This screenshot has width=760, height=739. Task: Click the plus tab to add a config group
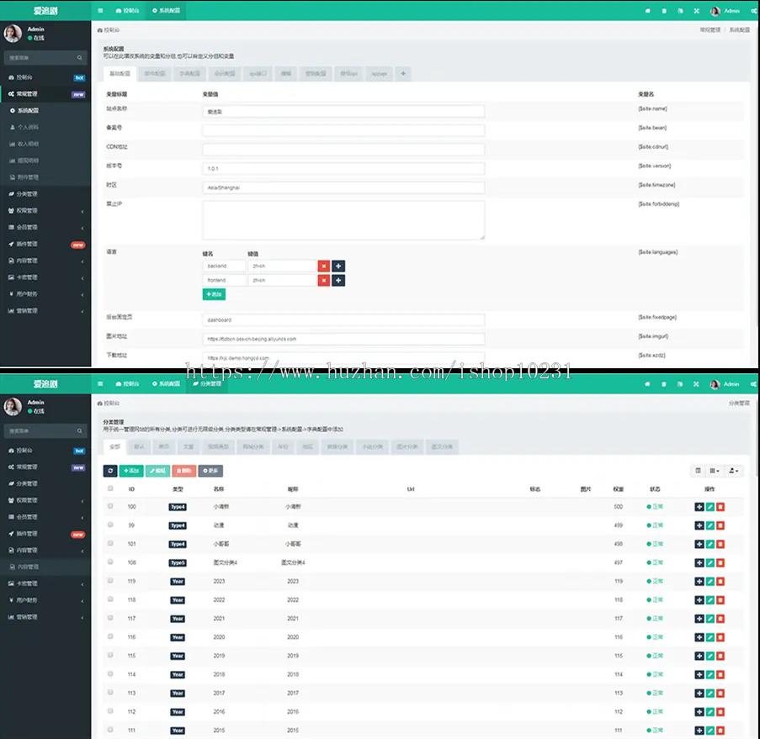pos(403,74)
